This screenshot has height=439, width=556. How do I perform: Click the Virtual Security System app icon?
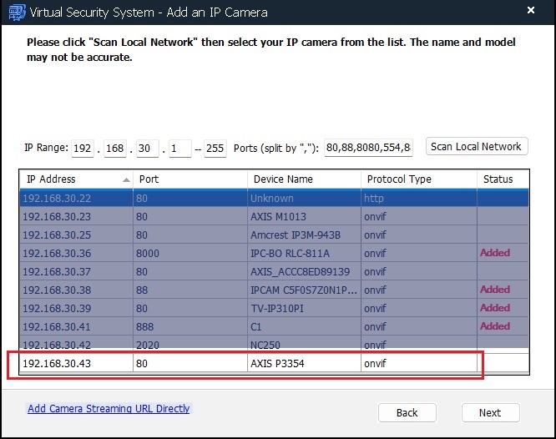tap(13, 11)
